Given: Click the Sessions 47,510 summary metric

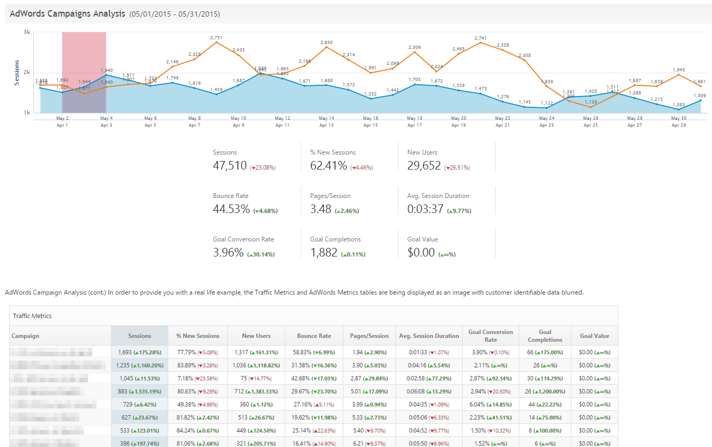Looking at the screenshot, I should click(230, 166).
